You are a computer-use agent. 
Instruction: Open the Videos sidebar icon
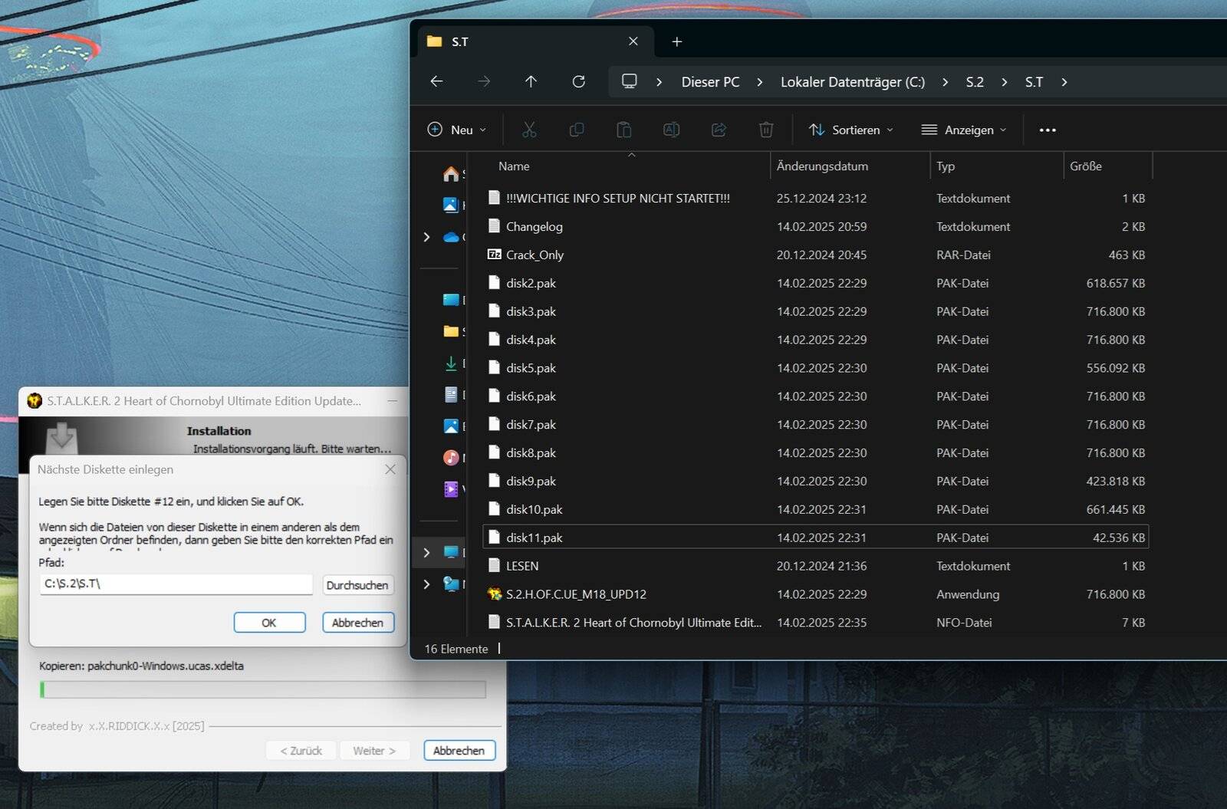(x=451, y=488)
